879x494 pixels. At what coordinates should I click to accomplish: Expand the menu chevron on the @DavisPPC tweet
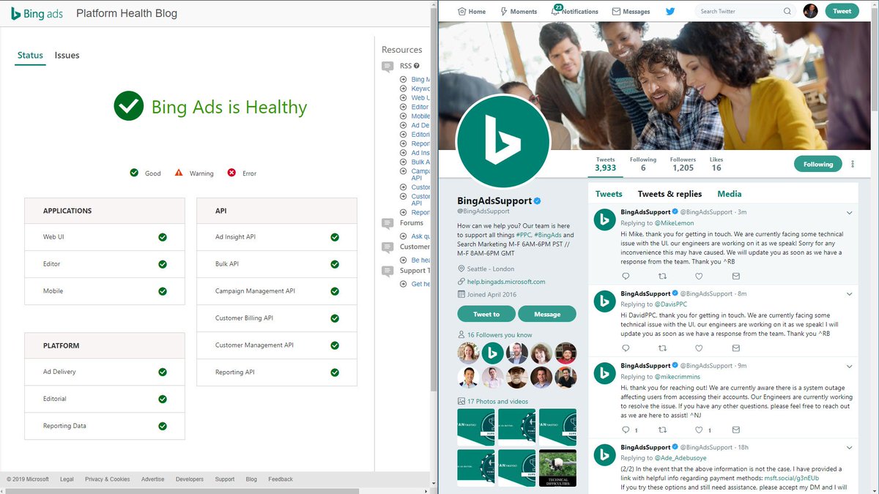point(849,293)
